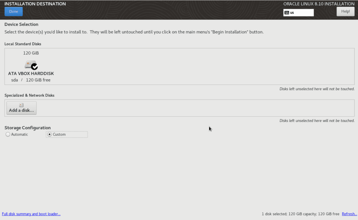Click the sda / 120 GiB free text
The width and height of the screenshot is (358, 220).
pos(31,80)
